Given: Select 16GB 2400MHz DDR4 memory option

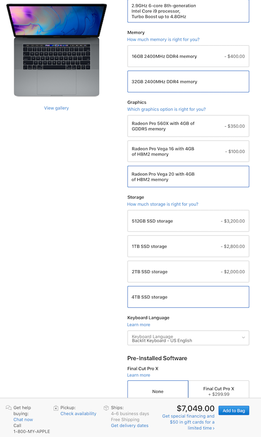Looking at the screenshot, I should tap(188, 56).
